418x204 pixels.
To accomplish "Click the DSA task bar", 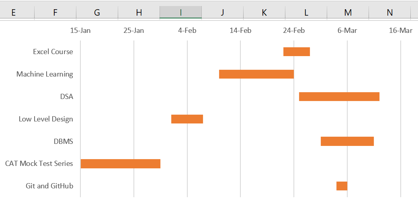I will [339, 97].
